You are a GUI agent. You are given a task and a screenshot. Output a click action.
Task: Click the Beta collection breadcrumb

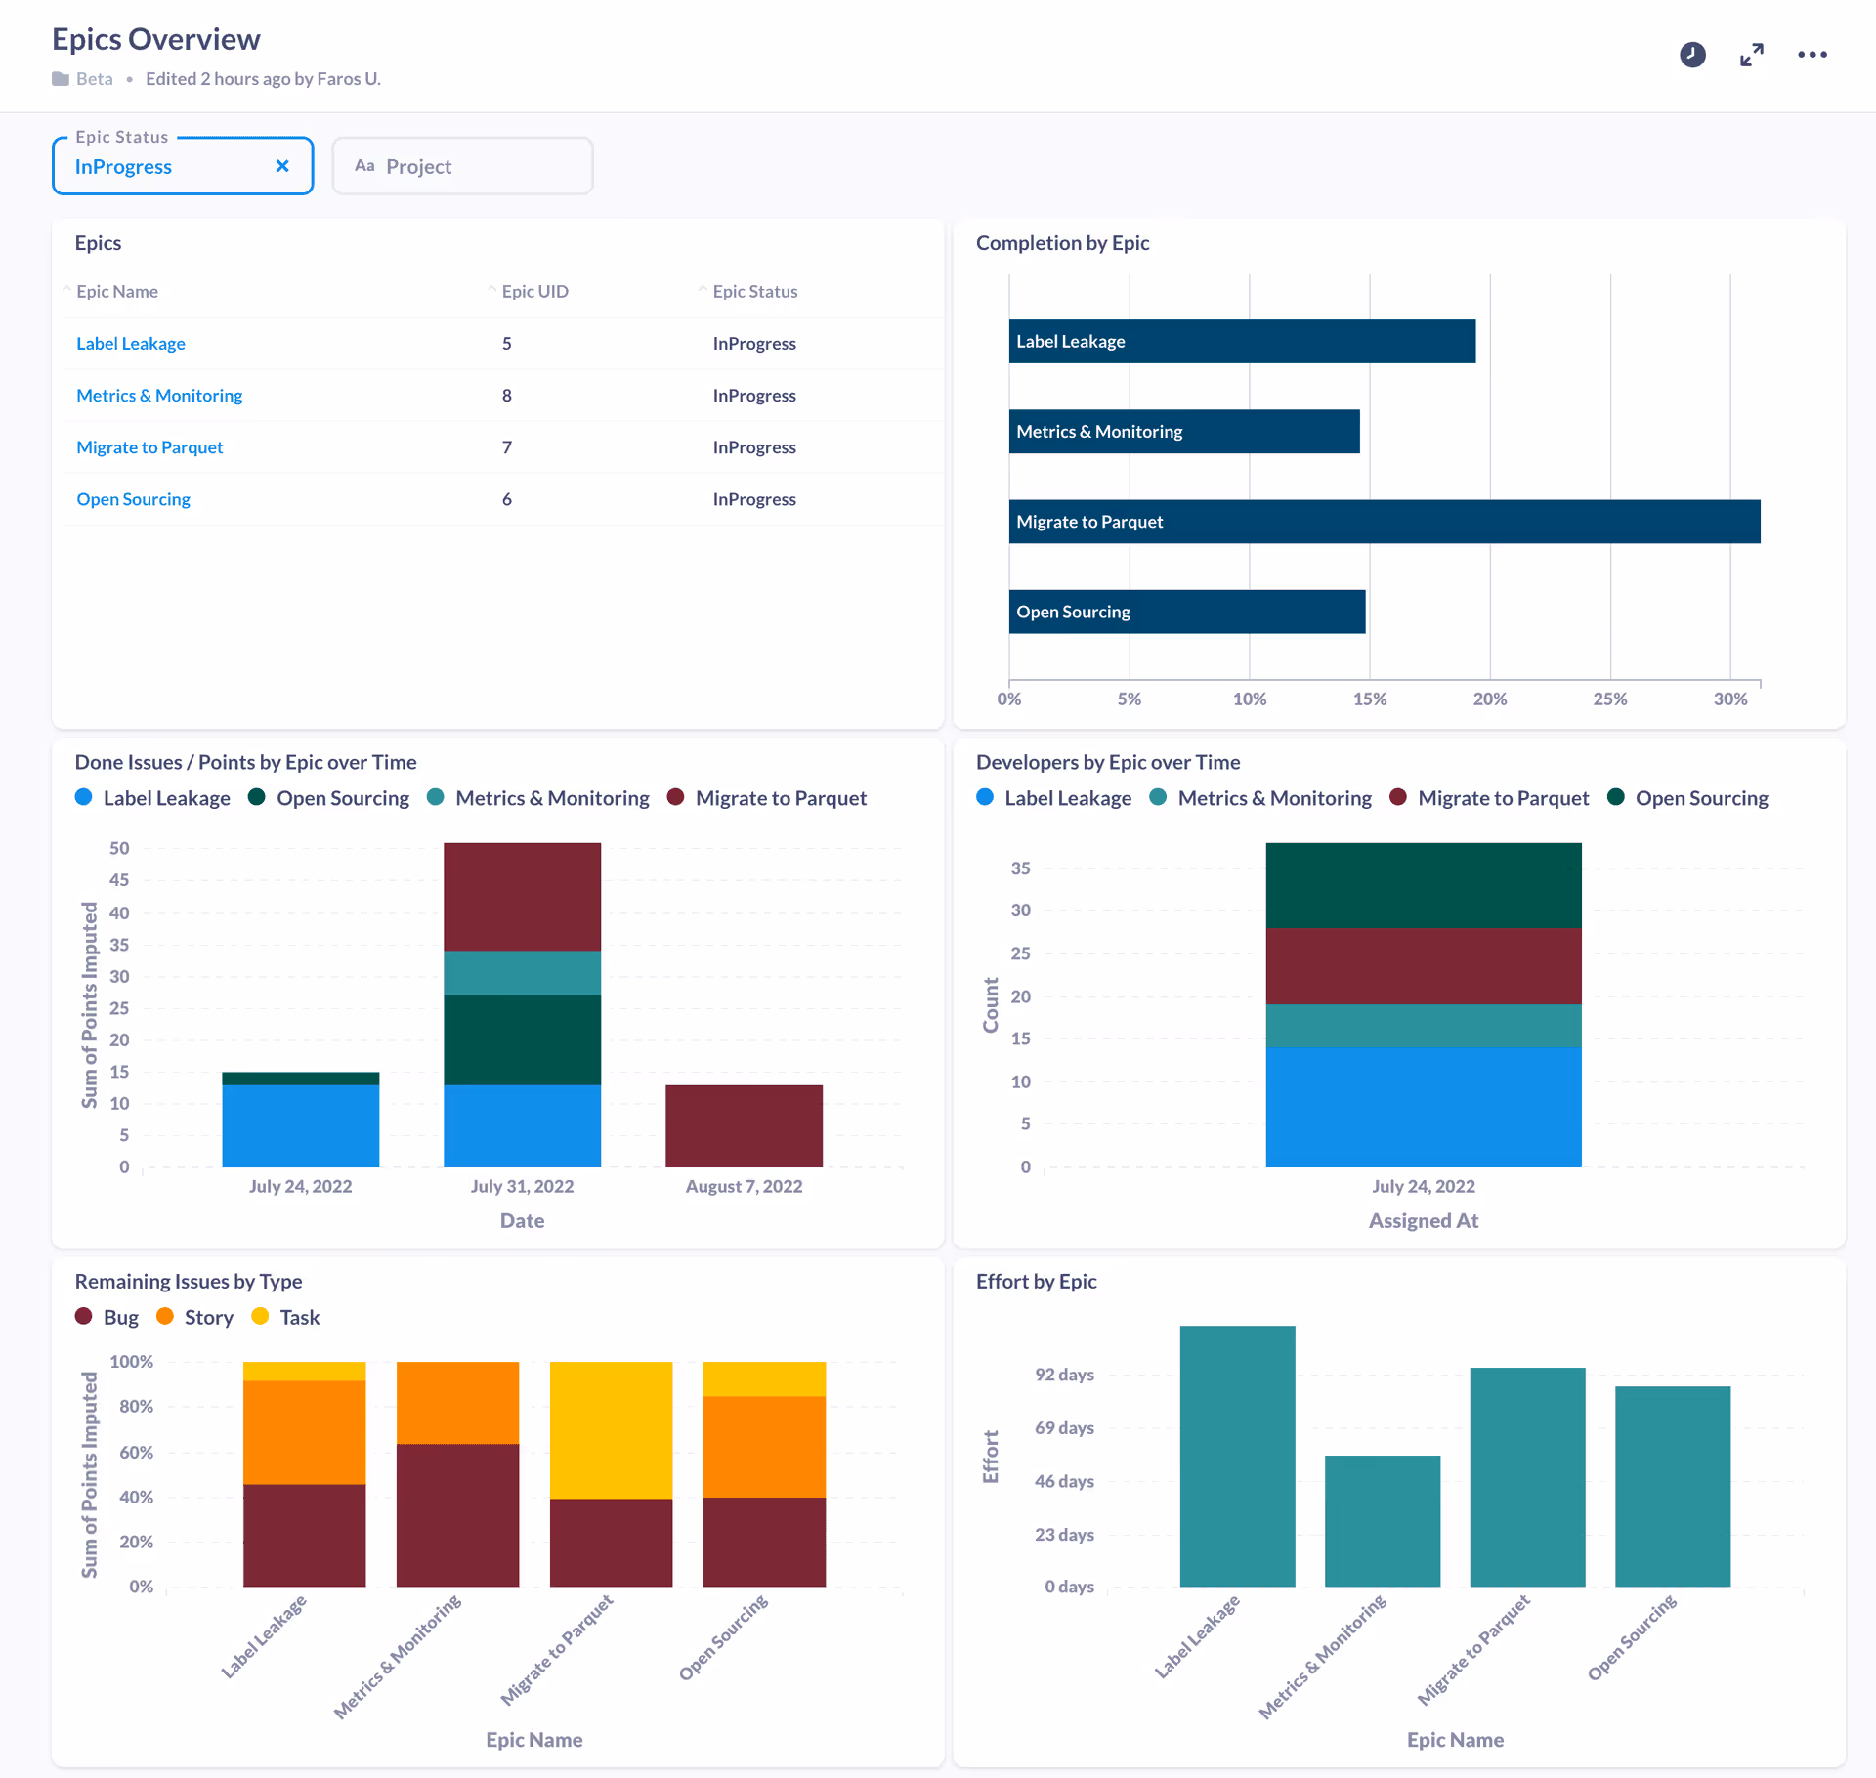pyautogui.click(x=95, y=79)
